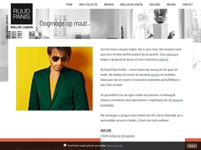Open the TEAM menu item
Screen dimensions: 201x150
[69, 5]
